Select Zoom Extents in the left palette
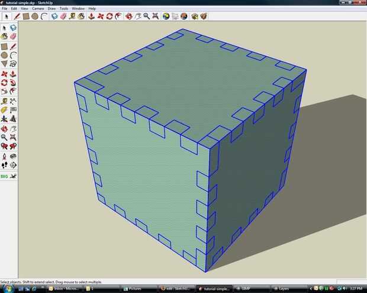The image size is (367, 293). [x=13, y=138]
